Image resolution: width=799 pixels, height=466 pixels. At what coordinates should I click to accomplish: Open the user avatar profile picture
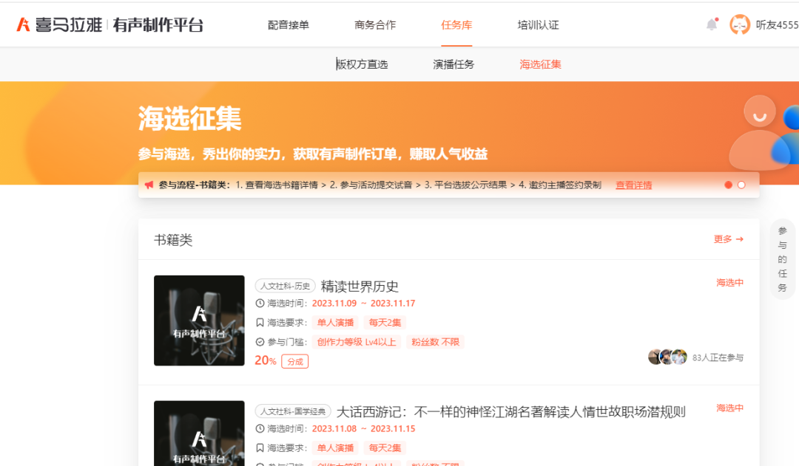pos(739,24)
